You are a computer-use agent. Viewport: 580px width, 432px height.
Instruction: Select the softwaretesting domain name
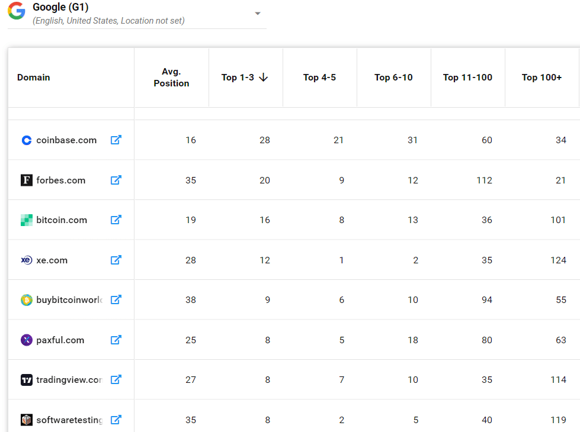click(x=69, y=420)
